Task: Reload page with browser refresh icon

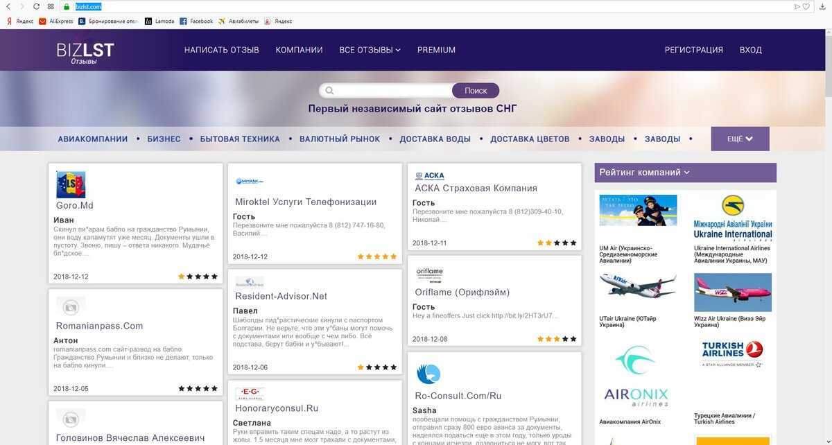Action: [x=36, y=6]
